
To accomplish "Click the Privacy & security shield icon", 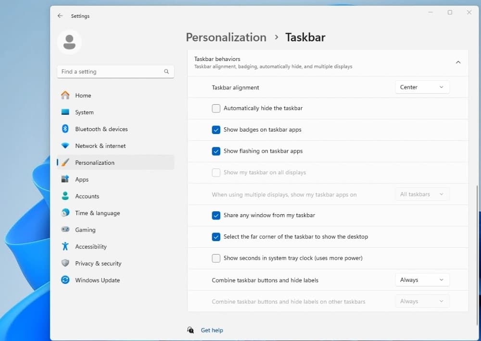I will tap(65, 264).
